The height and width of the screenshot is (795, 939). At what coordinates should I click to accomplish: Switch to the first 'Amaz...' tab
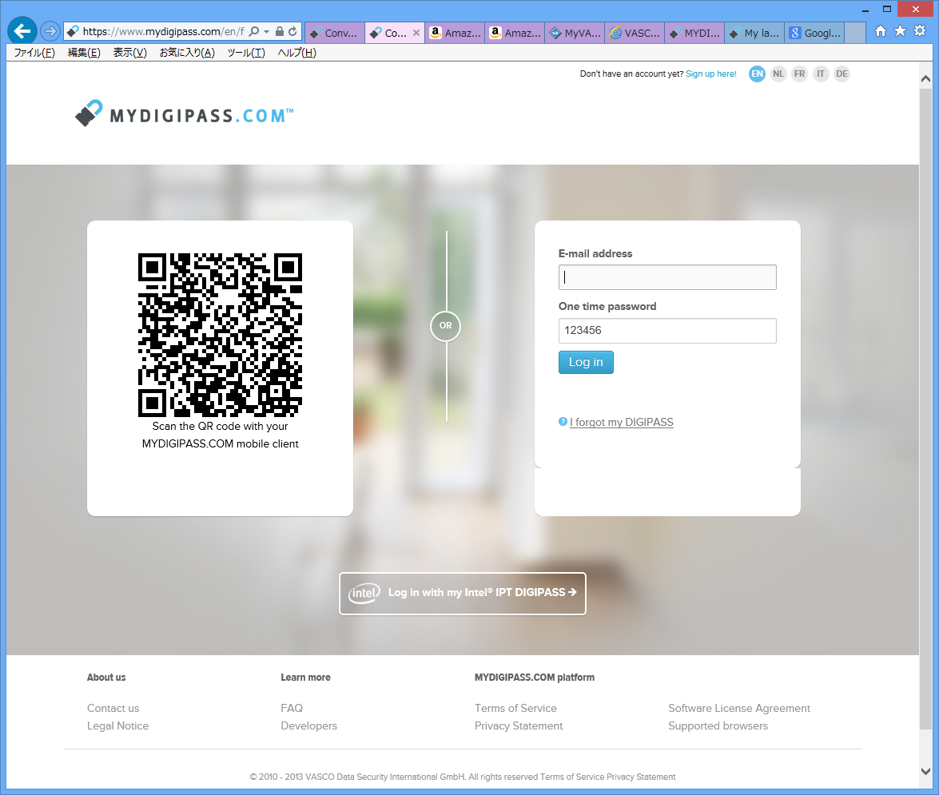tap(456, 33)
